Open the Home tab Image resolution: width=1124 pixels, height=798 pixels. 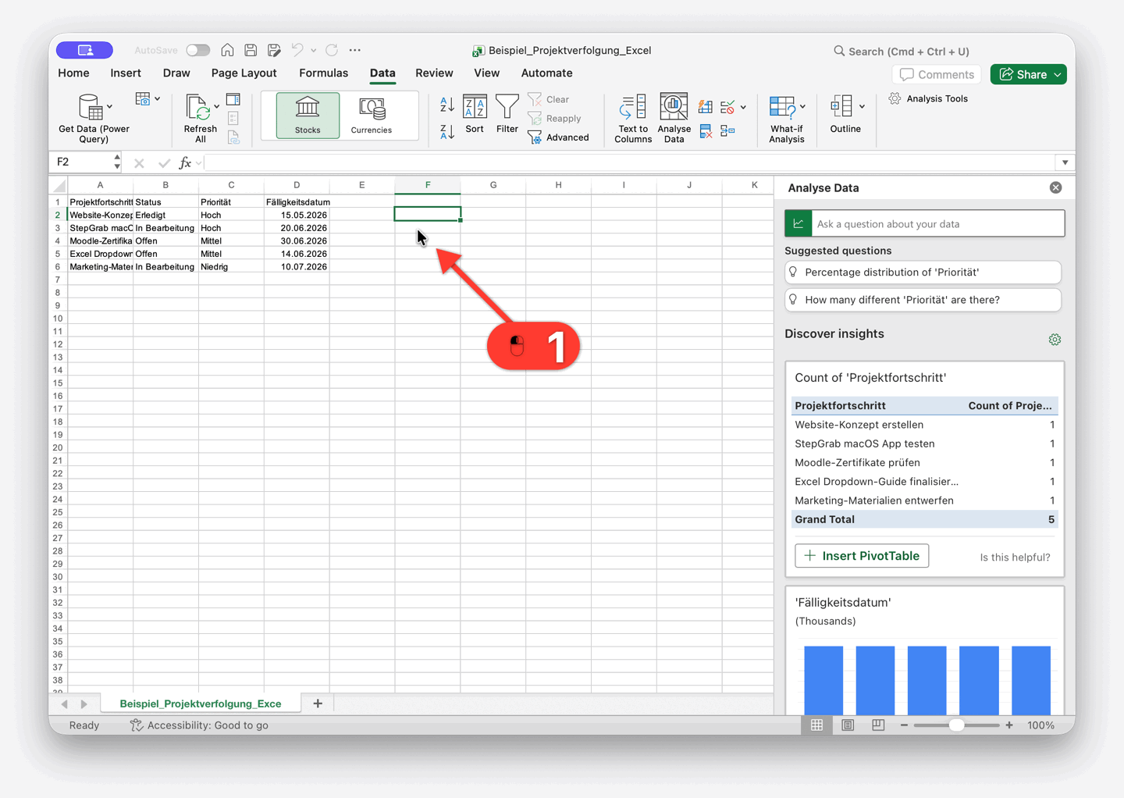point(73,73)
